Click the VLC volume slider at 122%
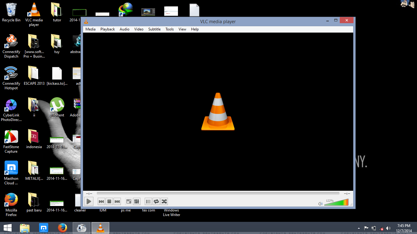 pos(336,202)
